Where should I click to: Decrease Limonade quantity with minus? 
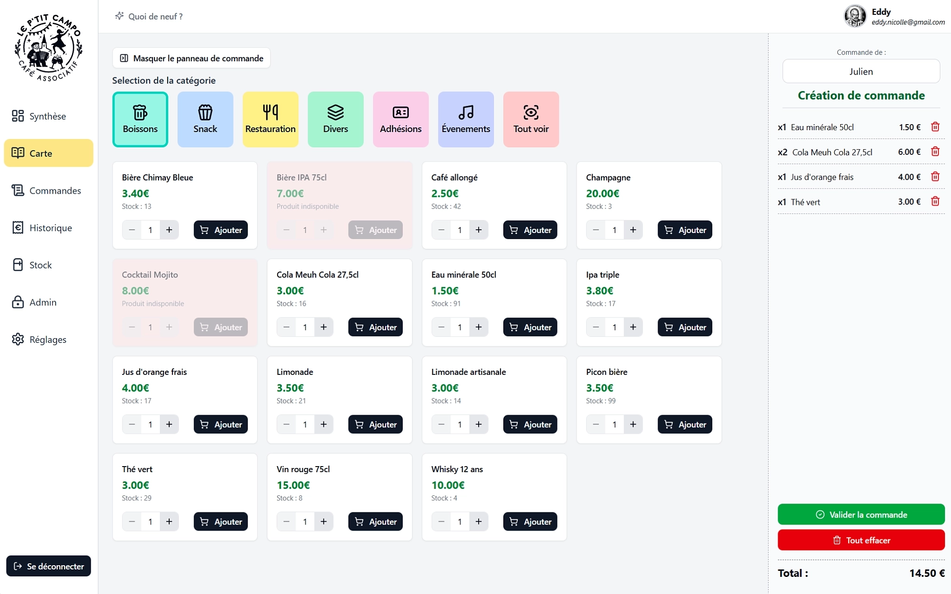286,424
